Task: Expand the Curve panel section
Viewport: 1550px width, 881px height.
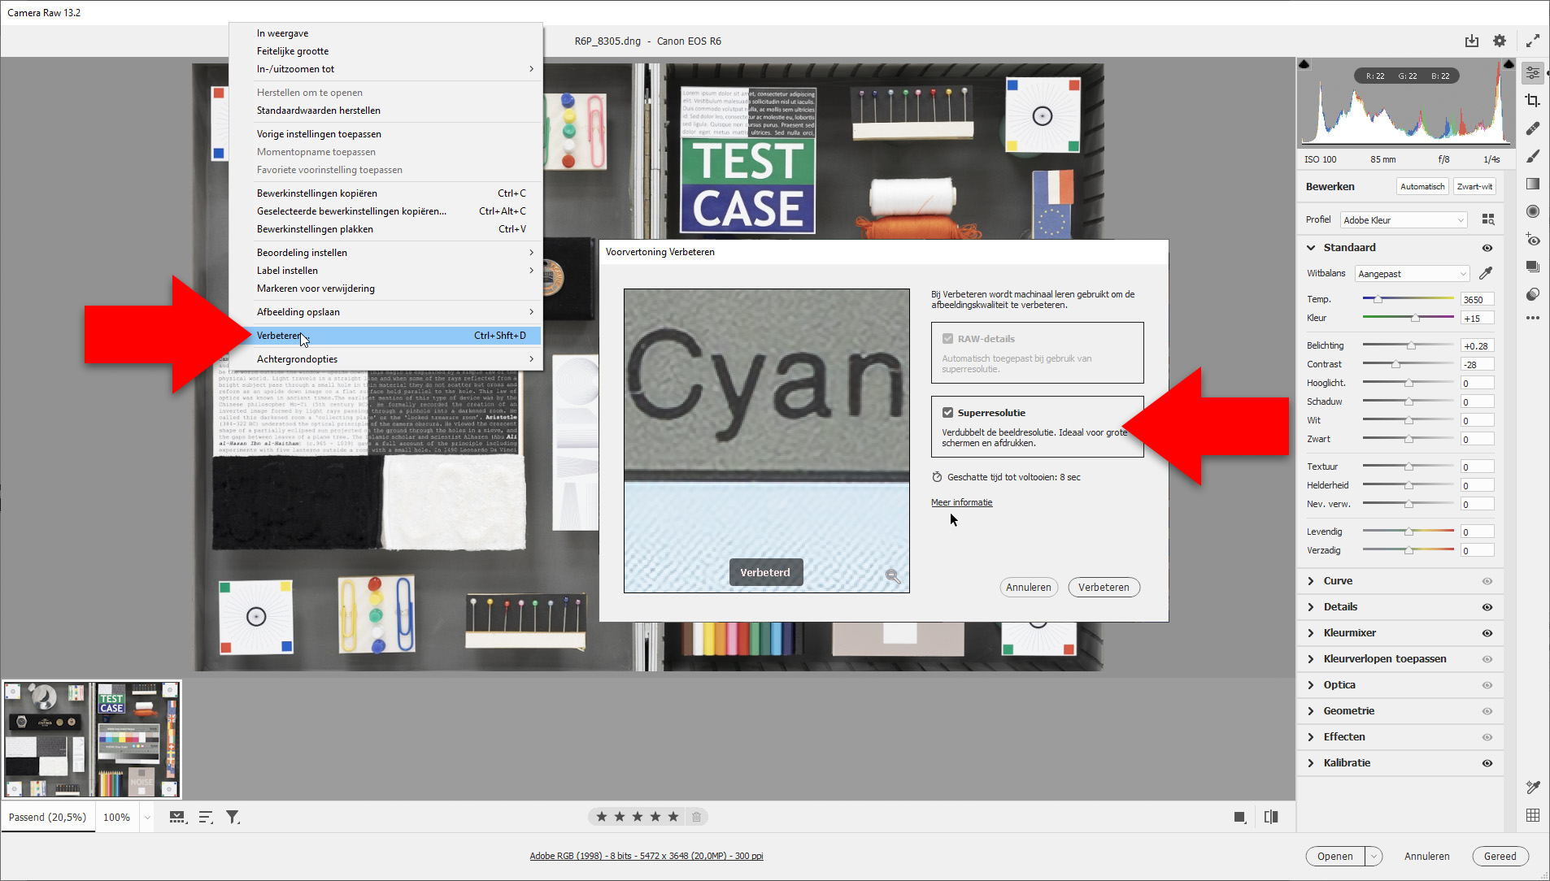Action: 1338,581
